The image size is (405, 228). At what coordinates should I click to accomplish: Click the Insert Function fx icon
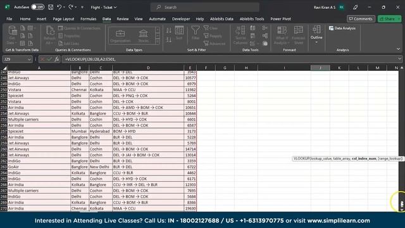click(56, 59)
